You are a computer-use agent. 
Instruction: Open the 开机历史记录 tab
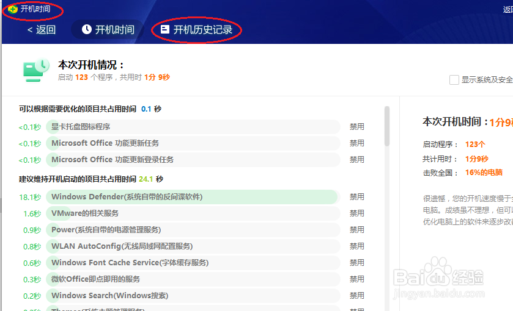(196, 30)
